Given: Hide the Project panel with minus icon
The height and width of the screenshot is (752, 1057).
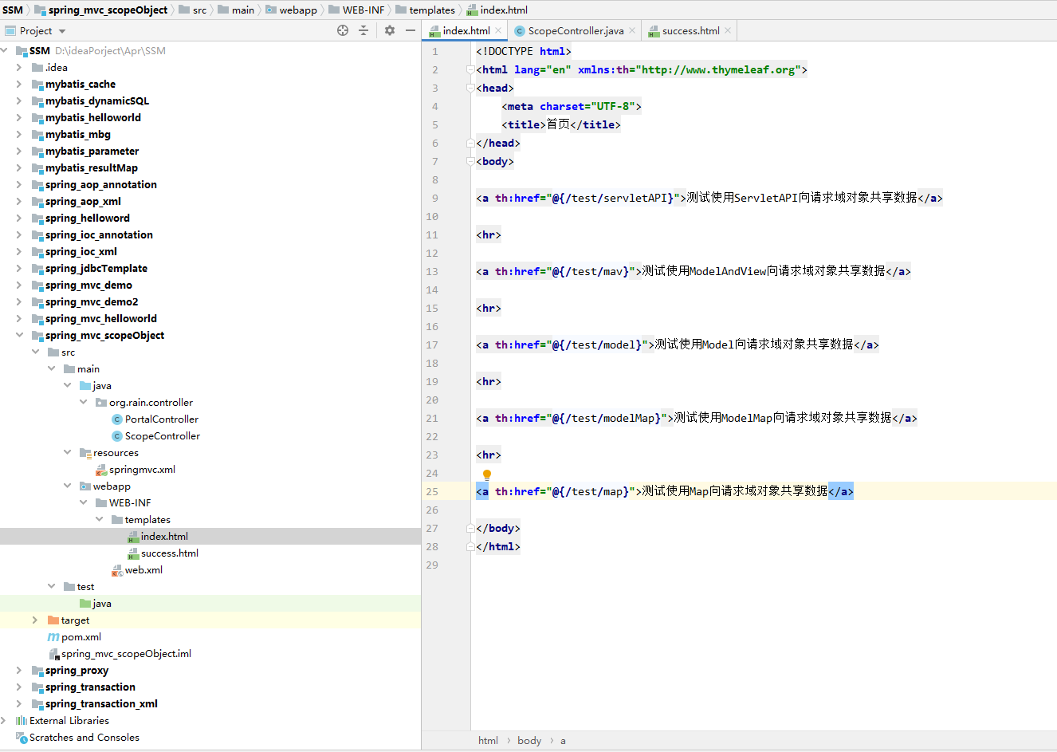Looking at the screenshot, I should point(411,30).
